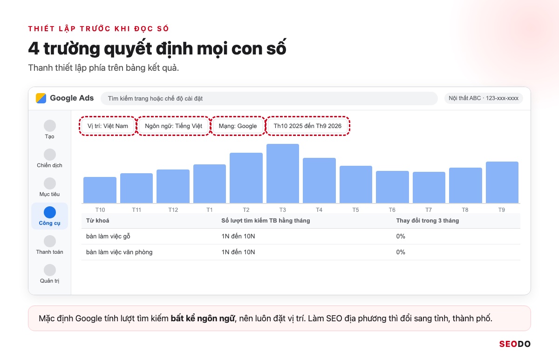Open the 'Vị trí: Việt Nam' filter

pyautogui.click(x=108, y=126)
